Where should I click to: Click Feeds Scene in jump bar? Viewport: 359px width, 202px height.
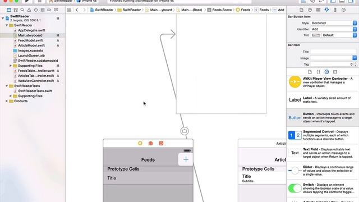219,10
